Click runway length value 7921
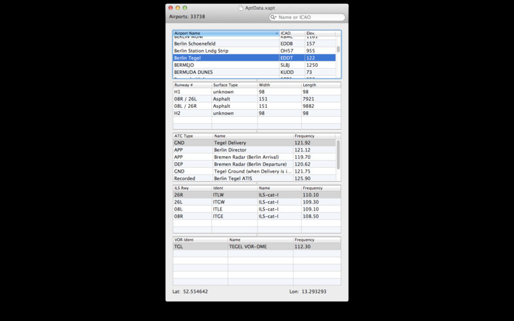 pyautogui.click(x=308, y=99)
